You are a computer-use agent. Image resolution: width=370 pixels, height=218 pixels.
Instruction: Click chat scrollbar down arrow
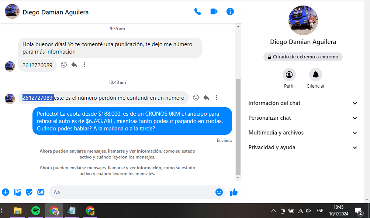[x=238, y=178]
